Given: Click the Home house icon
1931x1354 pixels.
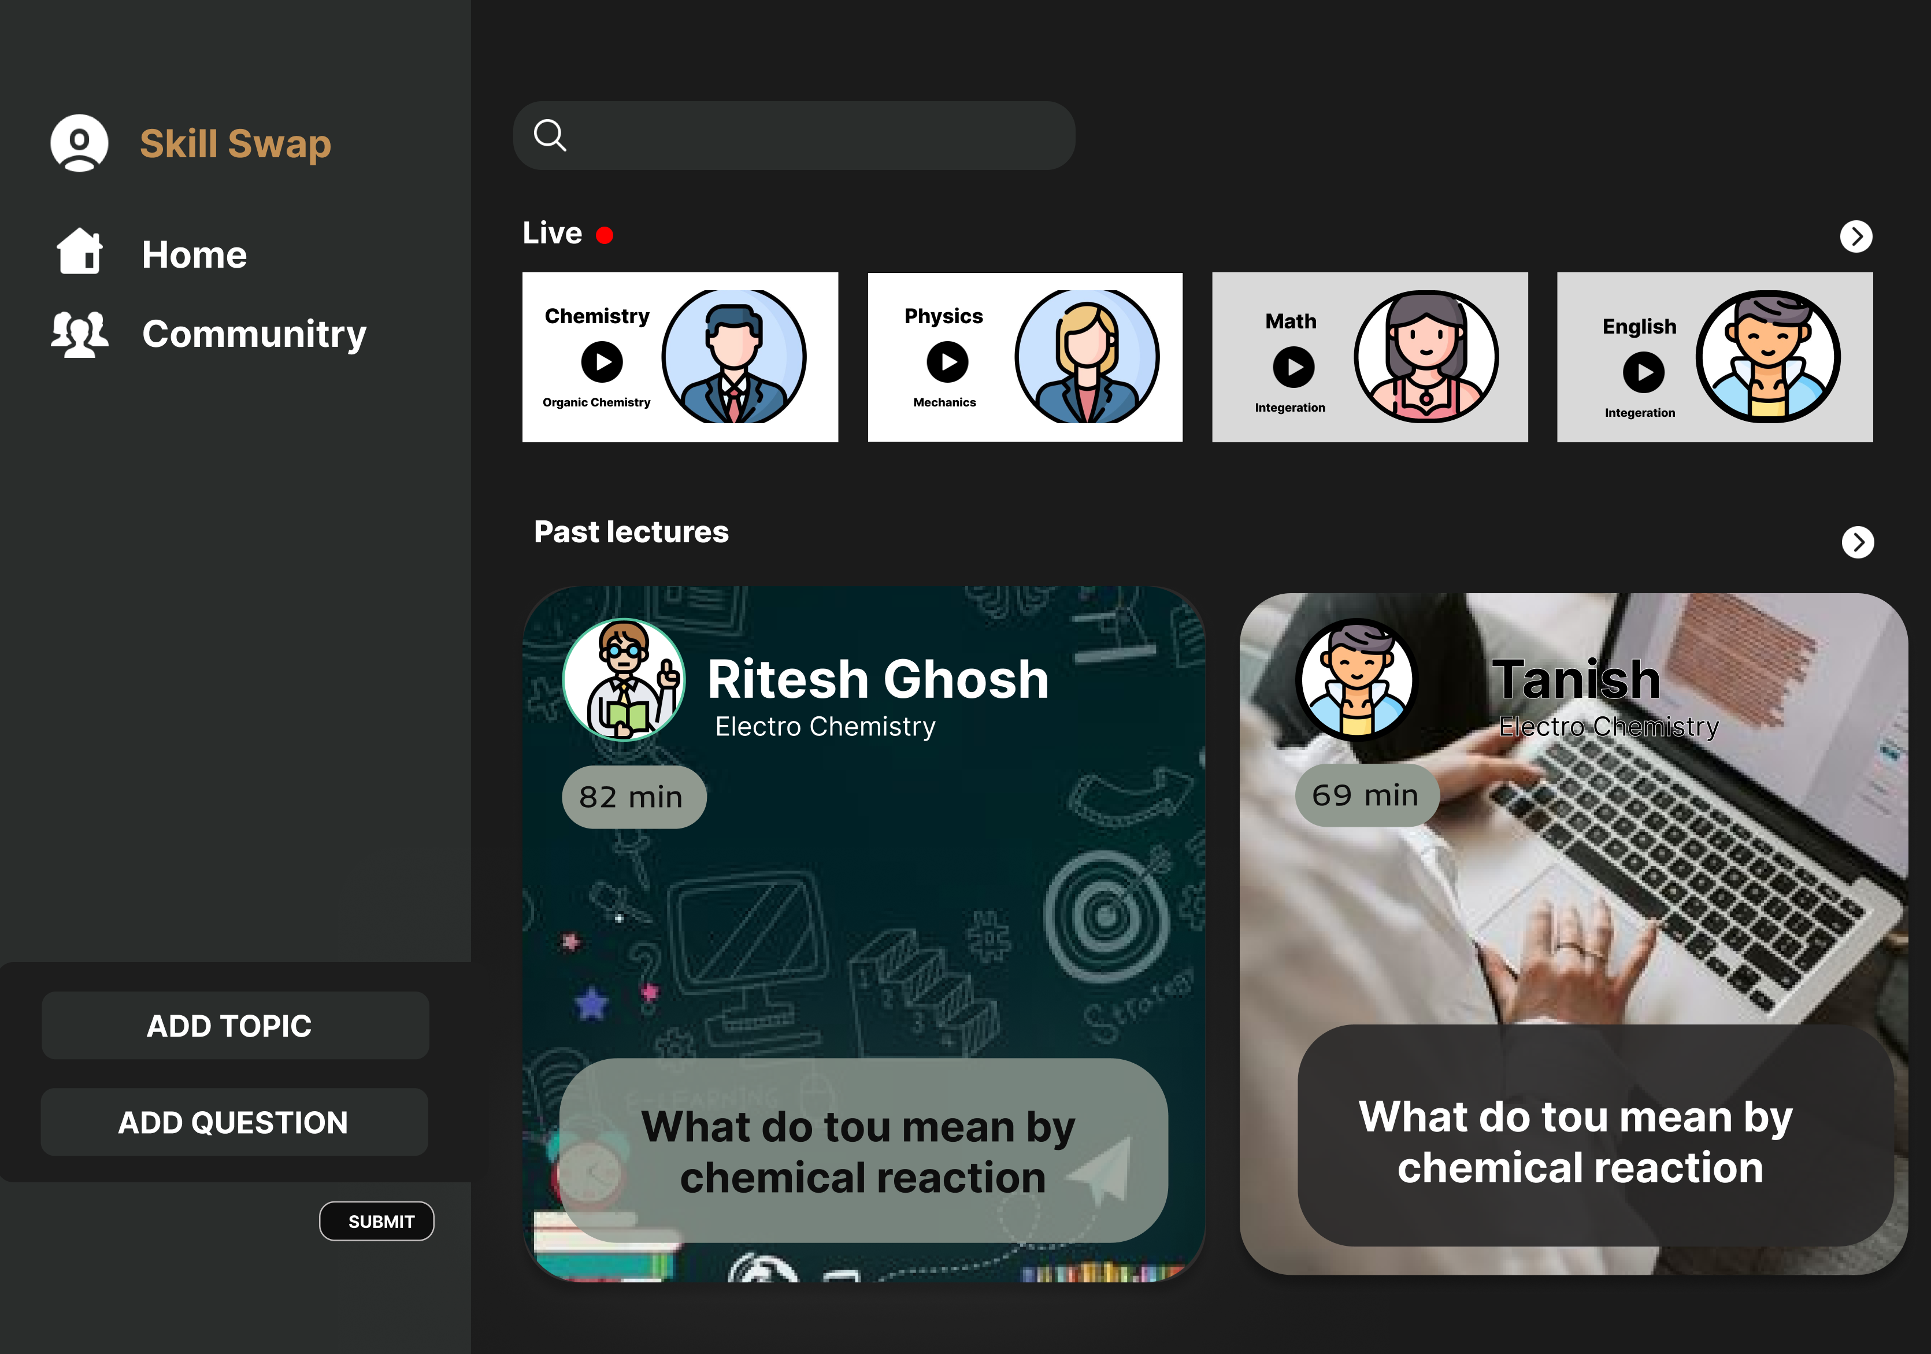Looking at the screenshot, I should click(79, 251).
